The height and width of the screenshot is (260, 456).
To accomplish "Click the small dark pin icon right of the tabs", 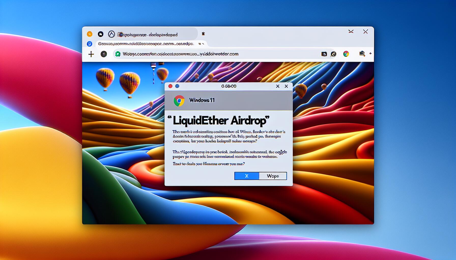I will tap(203, 34).
